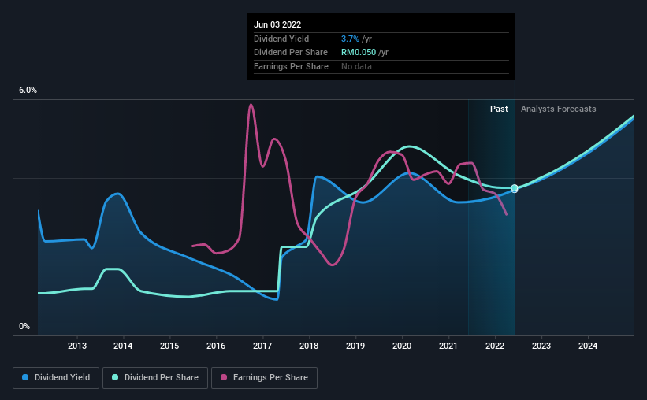Click the 6.0% y-axis label
The image size is (647, 400).
click(28, 91)
